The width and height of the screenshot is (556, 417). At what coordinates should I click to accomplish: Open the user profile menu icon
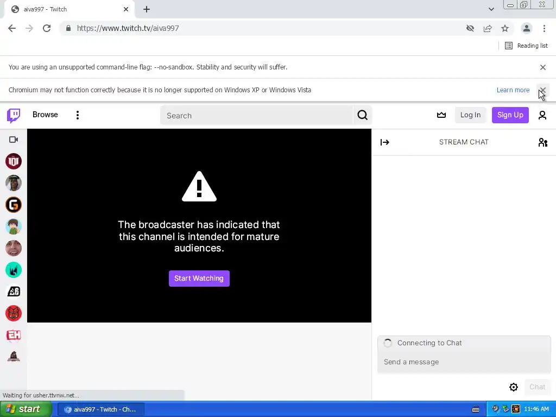(x=542, y=115)
